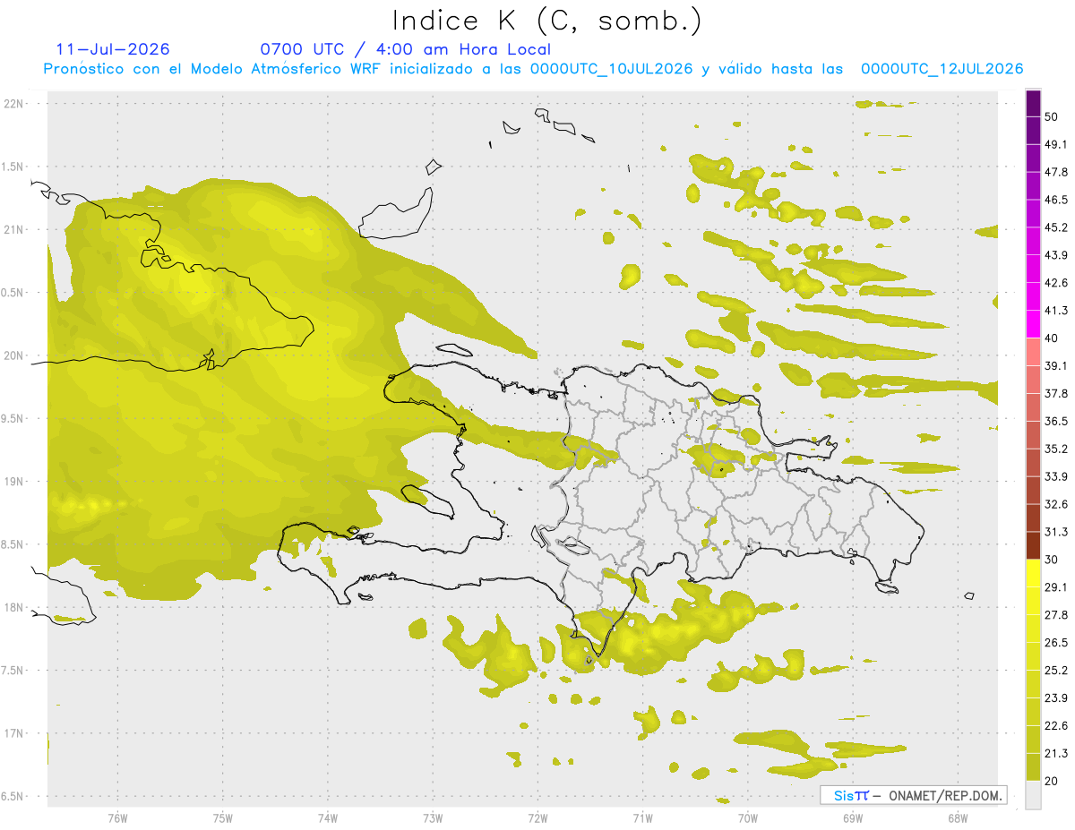Click the time '0700 UTC / 4:00 am Hora Local'
Screen dimensions: 1075x830
point(405,49)
